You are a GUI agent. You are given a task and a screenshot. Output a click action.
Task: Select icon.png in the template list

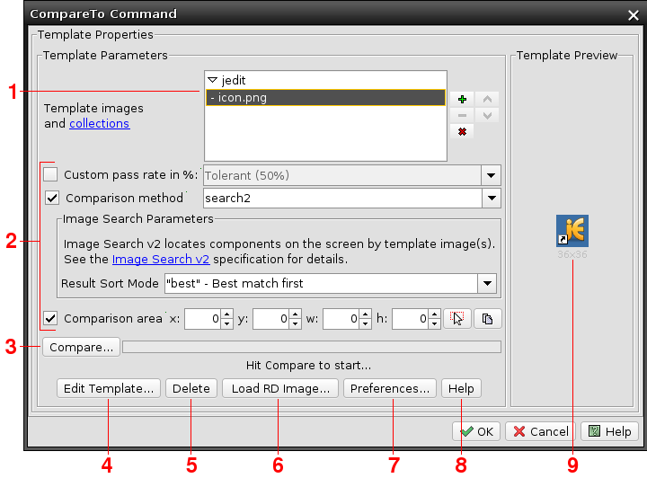[x=238, y=98]
